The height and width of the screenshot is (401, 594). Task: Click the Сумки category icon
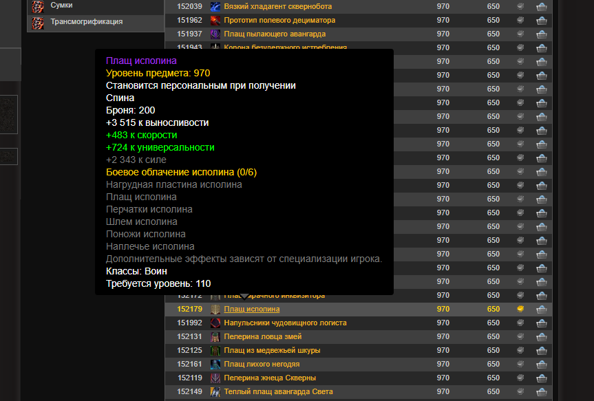point(39,6)
